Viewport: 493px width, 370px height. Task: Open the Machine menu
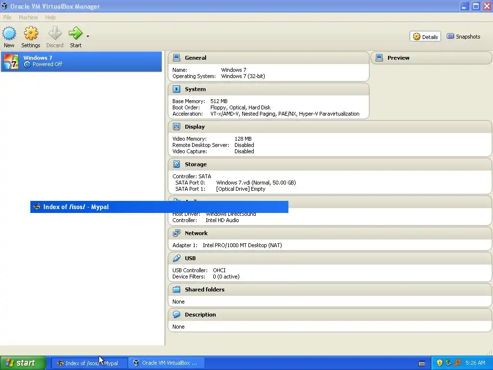pyautogui.click(x=28, y=17)
